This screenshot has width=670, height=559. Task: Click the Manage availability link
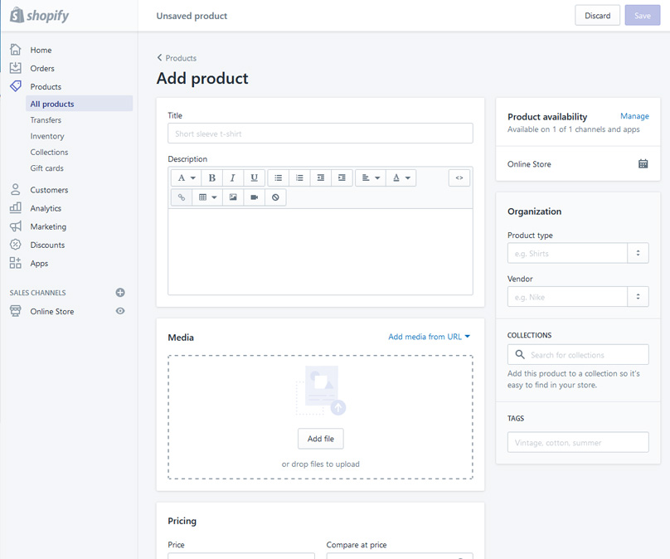click(634, 116)
